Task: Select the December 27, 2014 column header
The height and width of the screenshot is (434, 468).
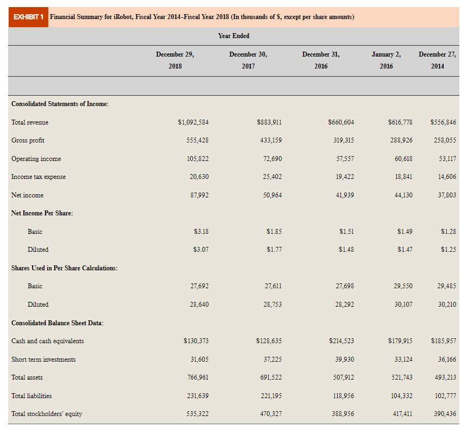Action: point(438,60)
